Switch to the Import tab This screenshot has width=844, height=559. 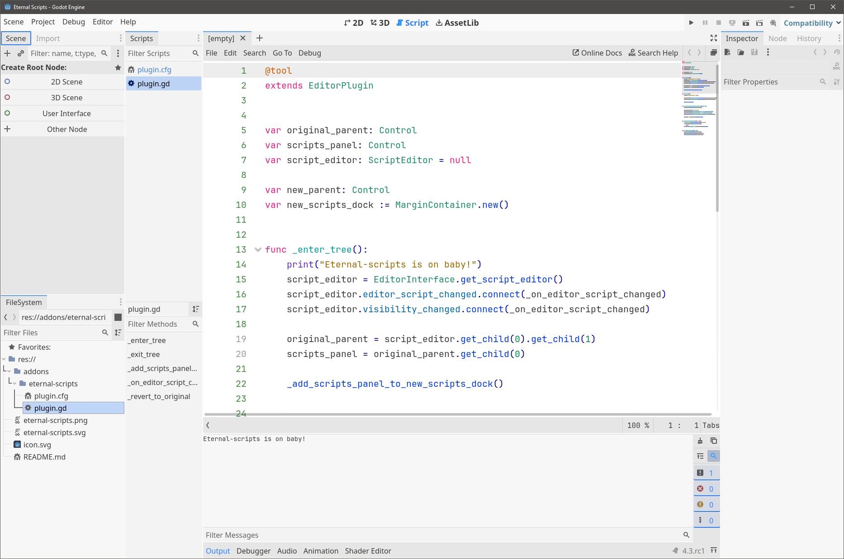coord(48,38)
